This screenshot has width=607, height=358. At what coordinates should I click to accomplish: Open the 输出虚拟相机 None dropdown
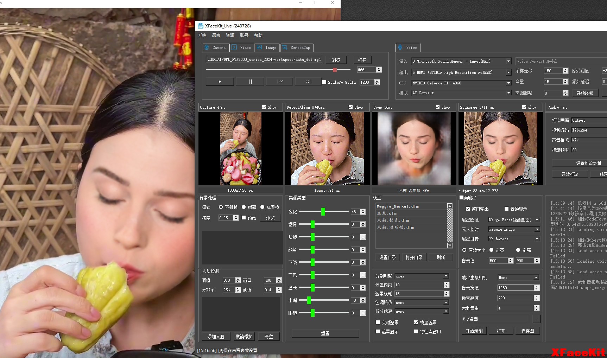pyautogui.click(x=518, y=277)
